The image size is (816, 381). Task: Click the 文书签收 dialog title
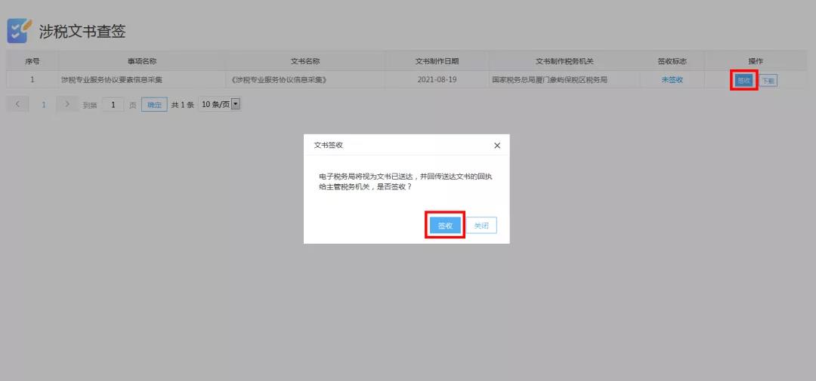[329, 146]
